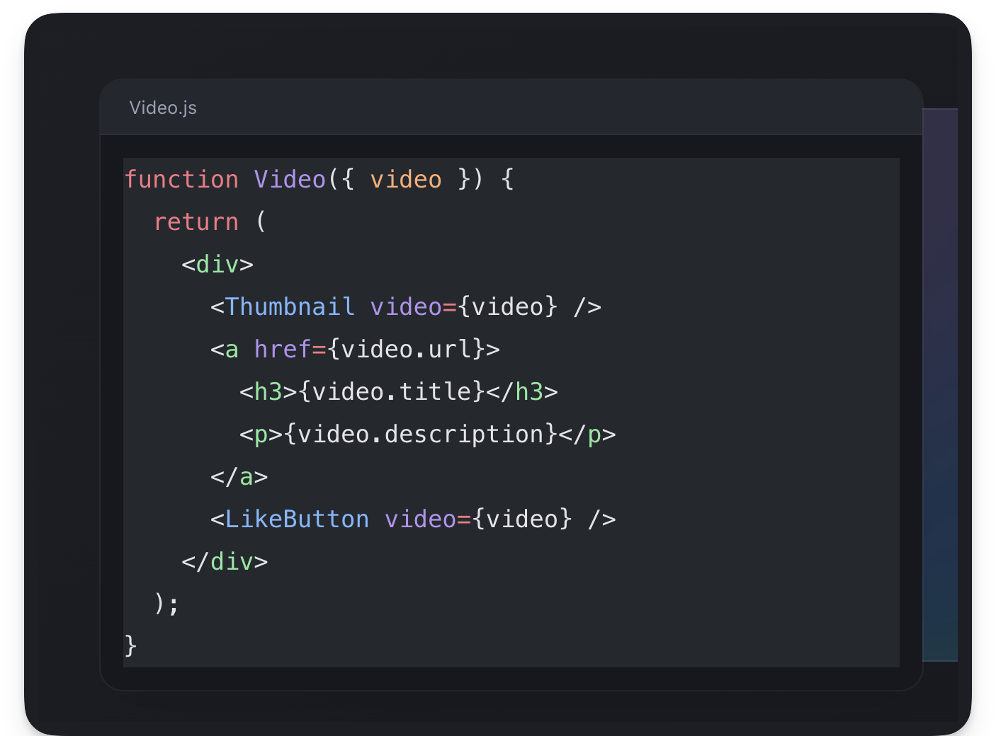Click the anchor tag's href attribute
This screenshot has width=996, height=736.
pos(283,349)
